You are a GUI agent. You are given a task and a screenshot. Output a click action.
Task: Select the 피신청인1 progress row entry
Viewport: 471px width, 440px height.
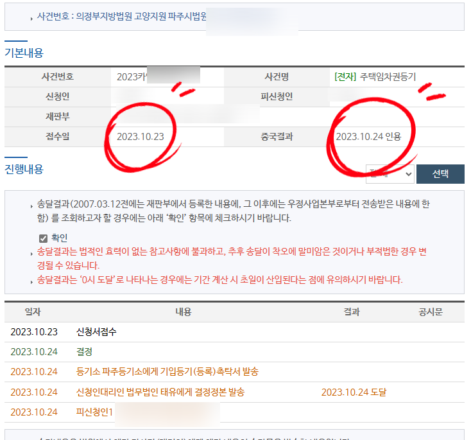coord(94,412)
